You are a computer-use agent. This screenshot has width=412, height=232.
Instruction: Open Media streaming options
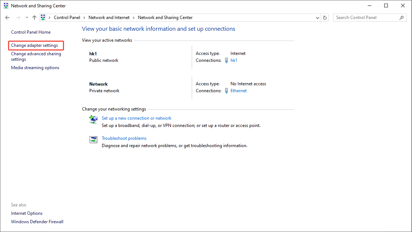coord(35,67)
